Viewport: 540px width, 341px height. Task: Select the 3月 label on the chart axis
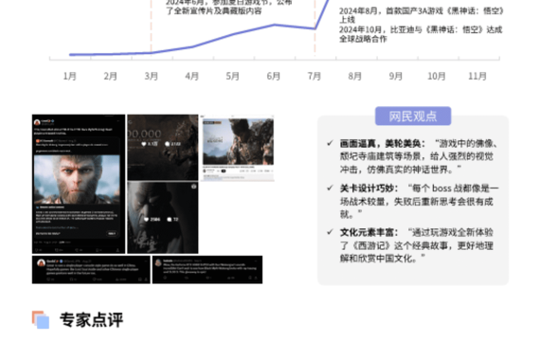tap(152, 76)
